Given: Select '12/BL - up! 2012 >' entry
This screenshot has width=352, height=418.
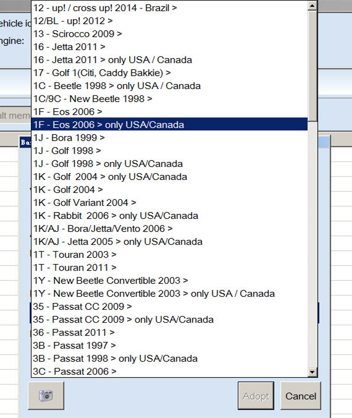Looking at the screenshot, I should (169, 21).
